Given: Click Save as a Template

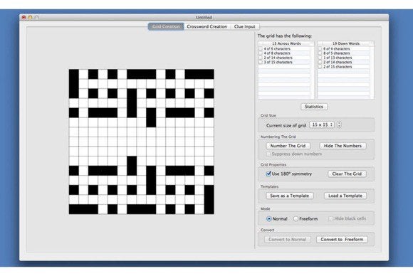Looking at the screenshot, I should coord(290,196).
